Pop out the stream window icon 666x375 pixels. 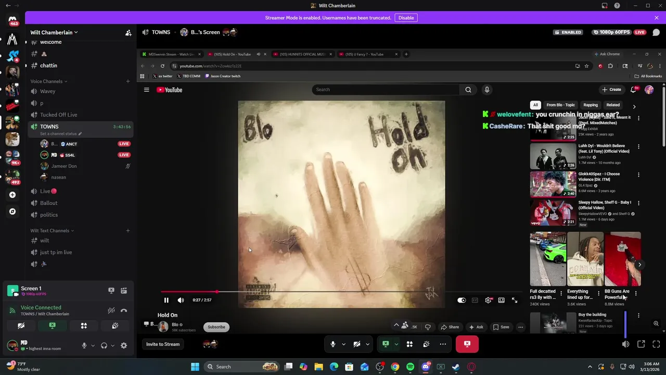point(641,344)
